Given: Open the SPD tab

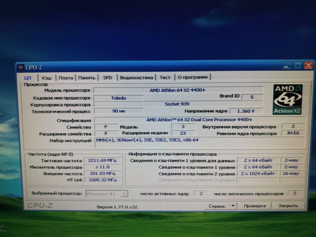Looking at the screenshot, I should pyautogui.click(x=107, y=78).
